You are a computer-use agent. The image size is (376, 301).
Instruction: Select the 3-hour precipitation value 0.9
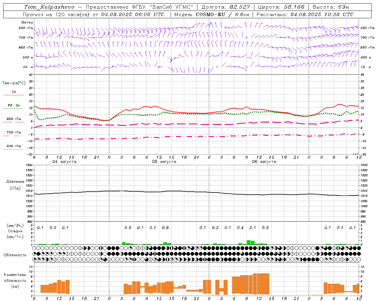tap(128, 228)
